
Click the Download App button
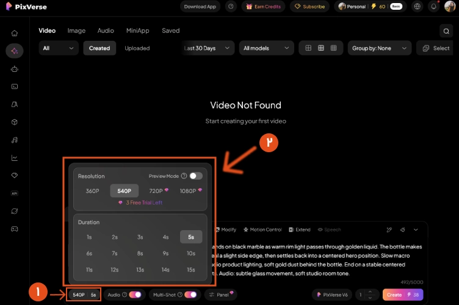click(x=200, y=7)
